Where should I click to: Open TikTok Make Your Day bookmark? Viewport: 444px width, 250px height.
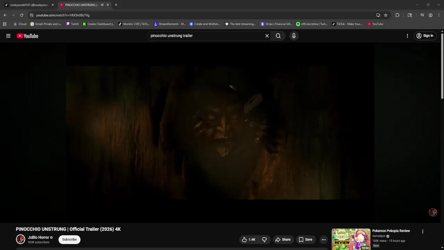click(x=347, y=24)
